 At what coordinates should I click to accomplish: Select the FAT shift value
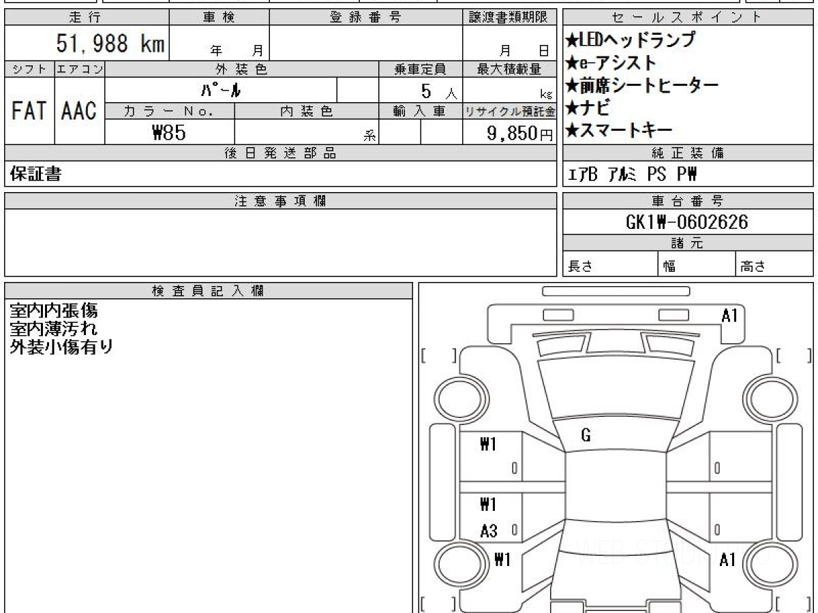click(x=29, y=110)
